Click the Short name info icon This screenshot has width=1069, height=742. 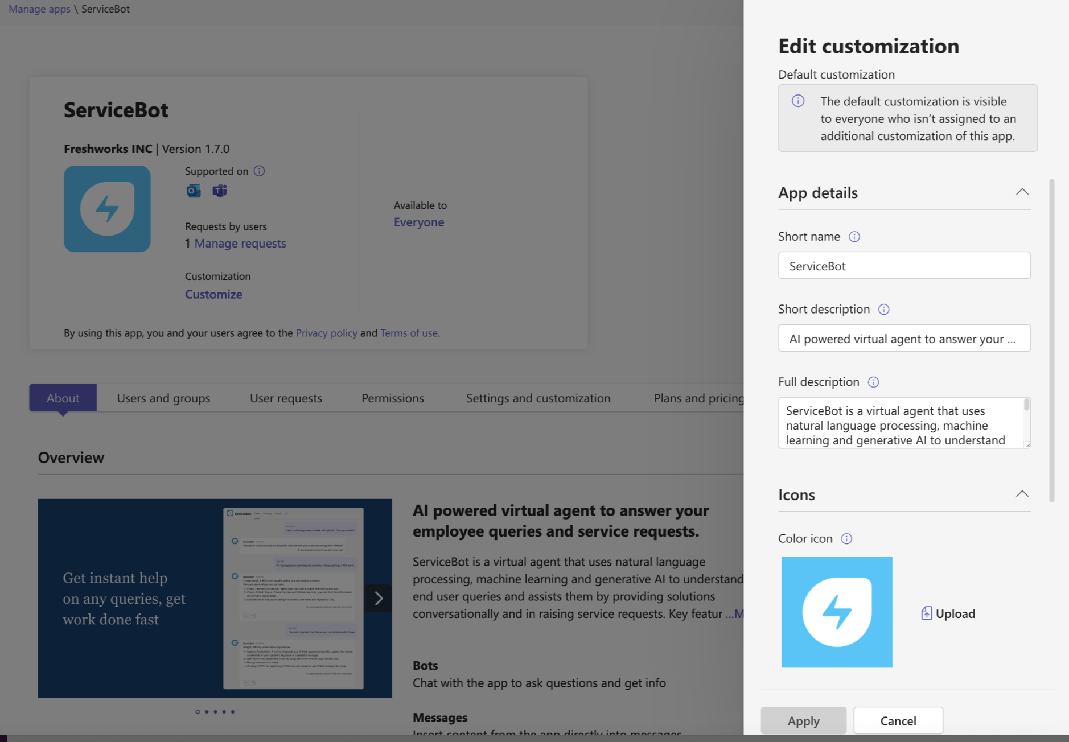tap(854, 237)
